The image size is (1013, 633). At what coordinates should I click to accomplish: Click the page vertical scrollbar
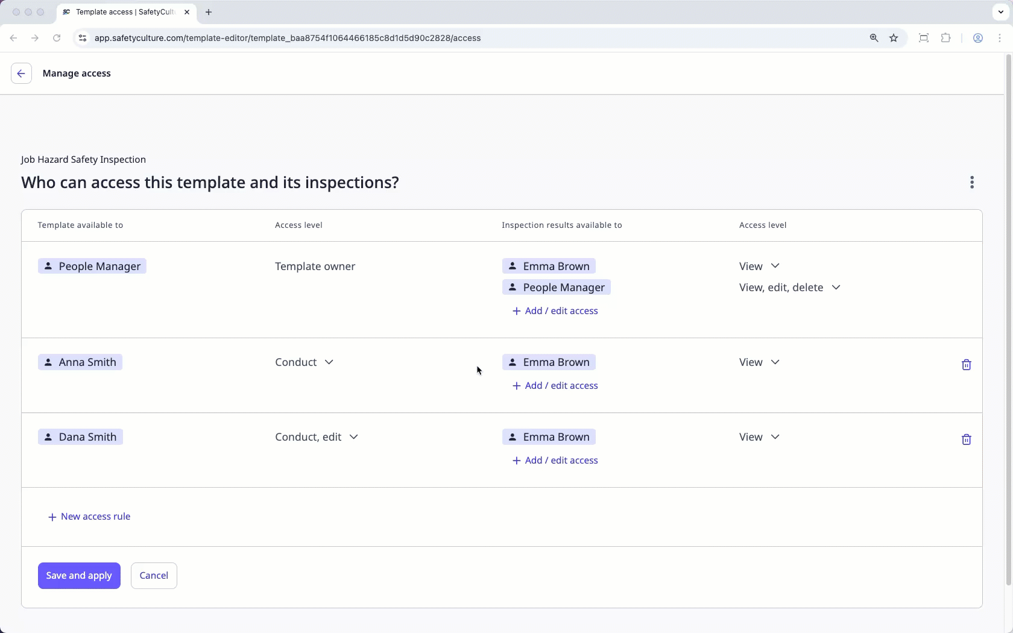point(1008,320)
